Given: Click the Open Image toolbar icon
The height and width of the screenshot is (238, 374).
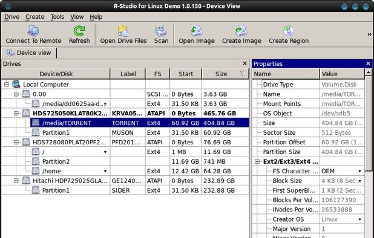Looking at the screenshot, I should (x=197, y=31).
